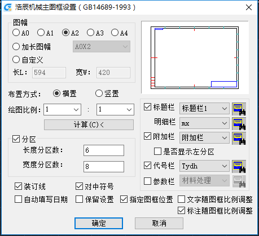The width and height of the screenshot is (259, 236).
Task: Click the browse icon beside the mx dropdown
Action: click(x=239, y=123)
